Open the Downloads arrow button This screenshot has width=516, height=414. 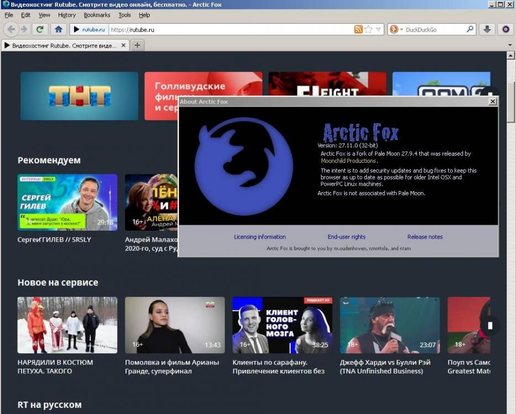487,29
